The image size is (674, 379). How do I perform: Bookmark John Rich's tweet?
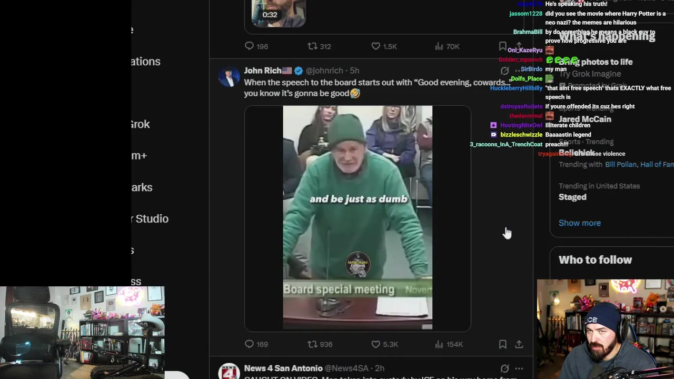tap(502, 344)
